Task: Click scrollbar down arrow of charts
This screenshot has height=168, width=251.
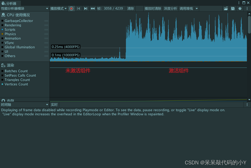Action: 249,100
